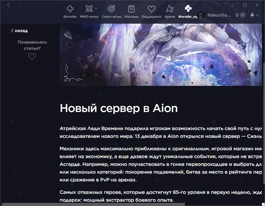
Task: Go back via the назад link
Action: (x=20, y=31)
